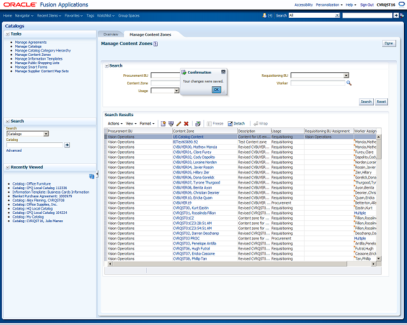This screenshot has height=325, width=407.
Task: Collapse the Recently Viewed panel
Action: click(x=8, y=167)
